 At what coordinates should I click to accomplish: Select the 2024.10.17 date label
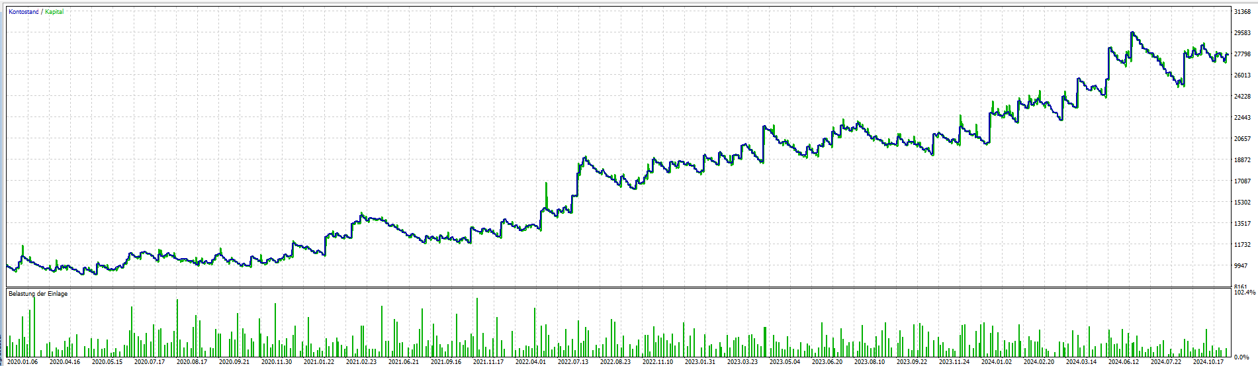pos(1208,362)
